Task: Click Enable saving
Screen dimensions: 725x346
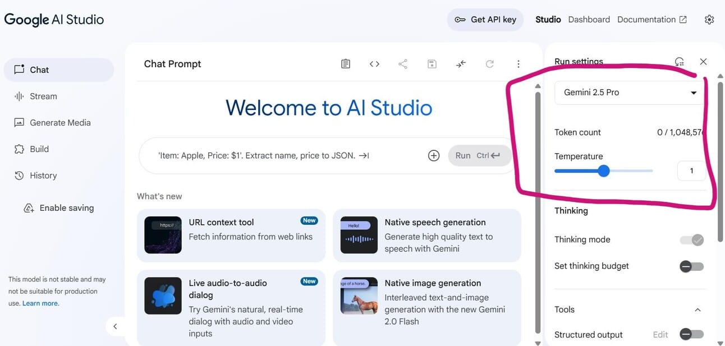Action: coord(58,208)
